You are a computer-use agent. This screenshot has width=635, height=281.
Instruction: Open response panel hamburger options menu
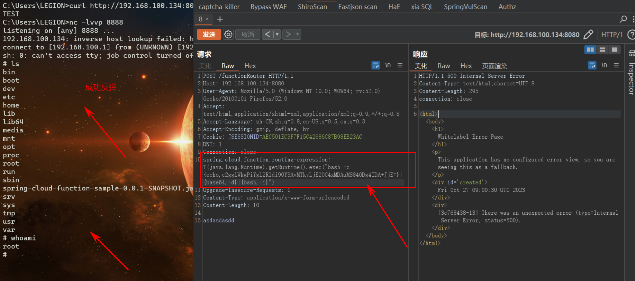point(616,65)
